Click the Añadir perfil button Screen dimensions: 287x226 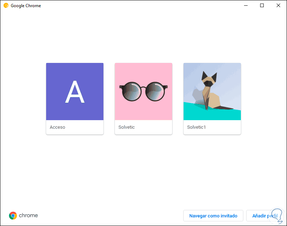(265, 216)
